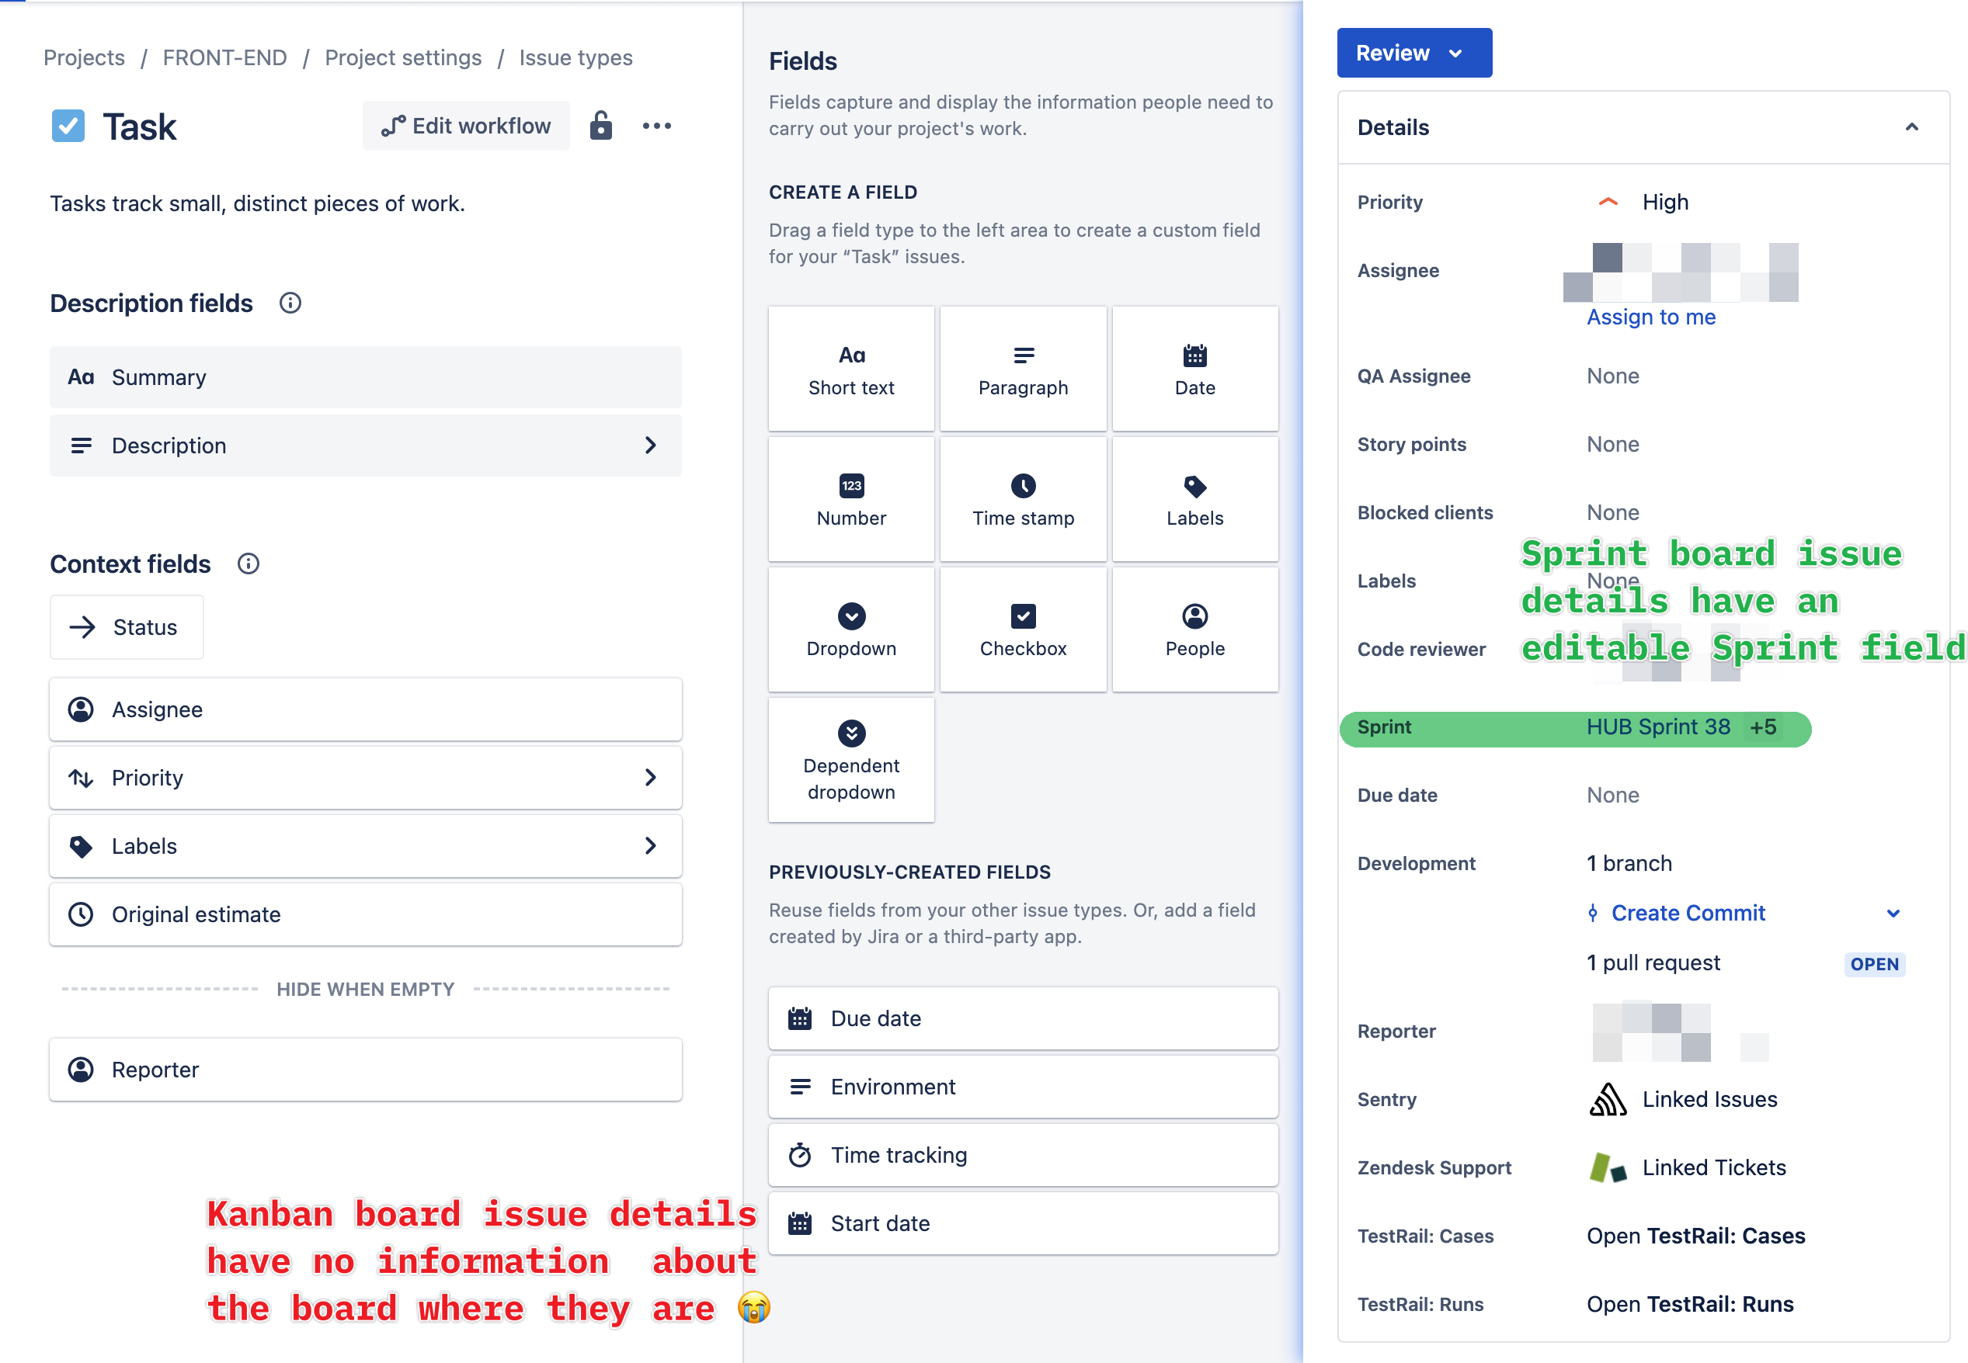
Task: Select the Dependent dropdown field type
Action: point(851,760)
